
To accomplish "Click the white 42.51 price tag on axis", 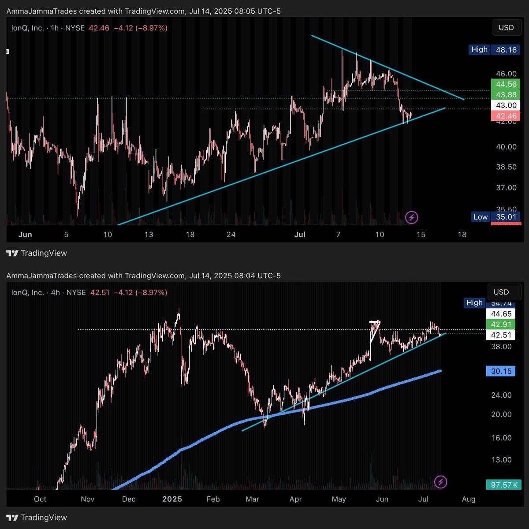I will coord(501,335).
